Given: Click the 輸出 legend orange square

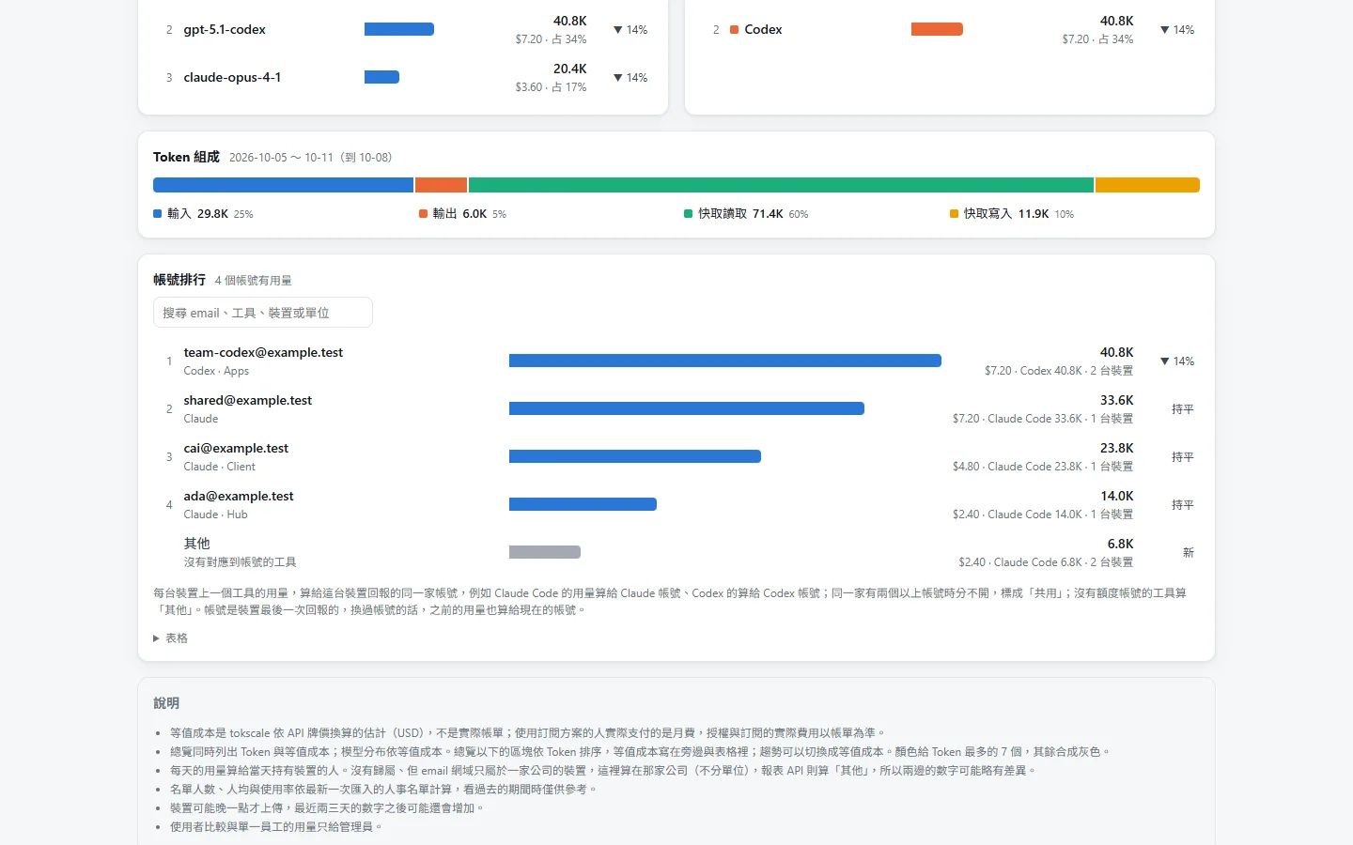Looking at the screenshot, I should click(x=423, y=214).
